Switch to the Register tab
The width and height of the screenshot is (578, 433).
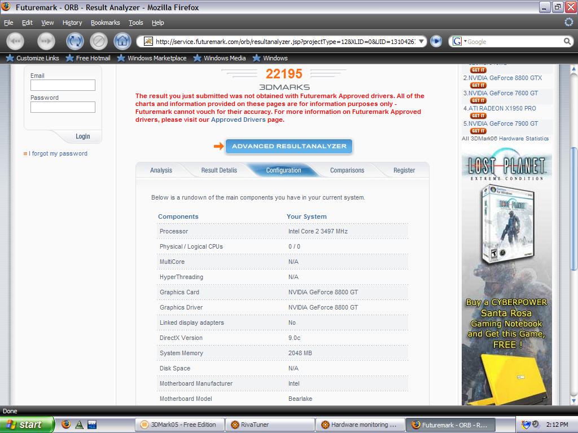[404, 170]
